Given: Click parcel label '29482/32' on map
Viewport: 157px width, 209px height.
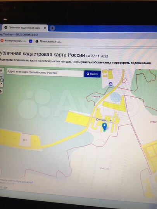Looking at the screenshot, I should pyautogui.click(x=105, y=169).
